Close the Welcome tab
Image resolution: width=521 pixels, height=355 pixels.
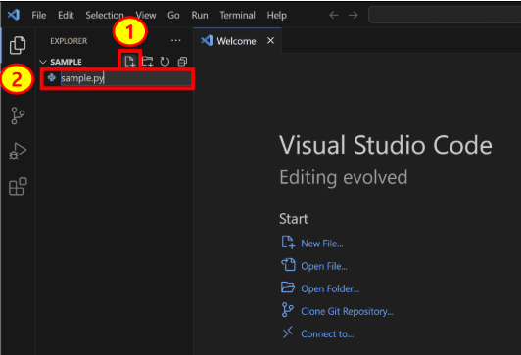271,40
